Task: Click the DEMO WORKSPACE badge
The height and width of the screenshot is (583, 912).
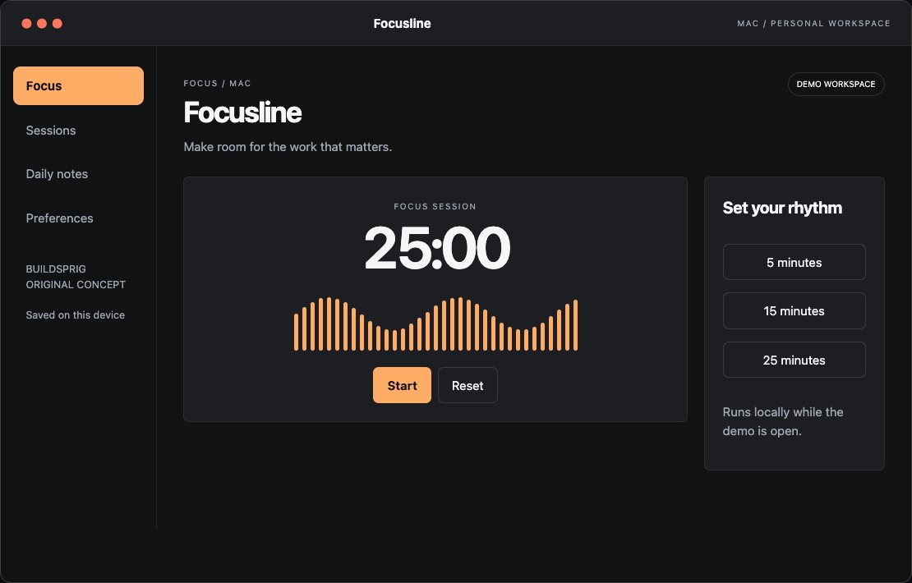Action: point(836,85)
